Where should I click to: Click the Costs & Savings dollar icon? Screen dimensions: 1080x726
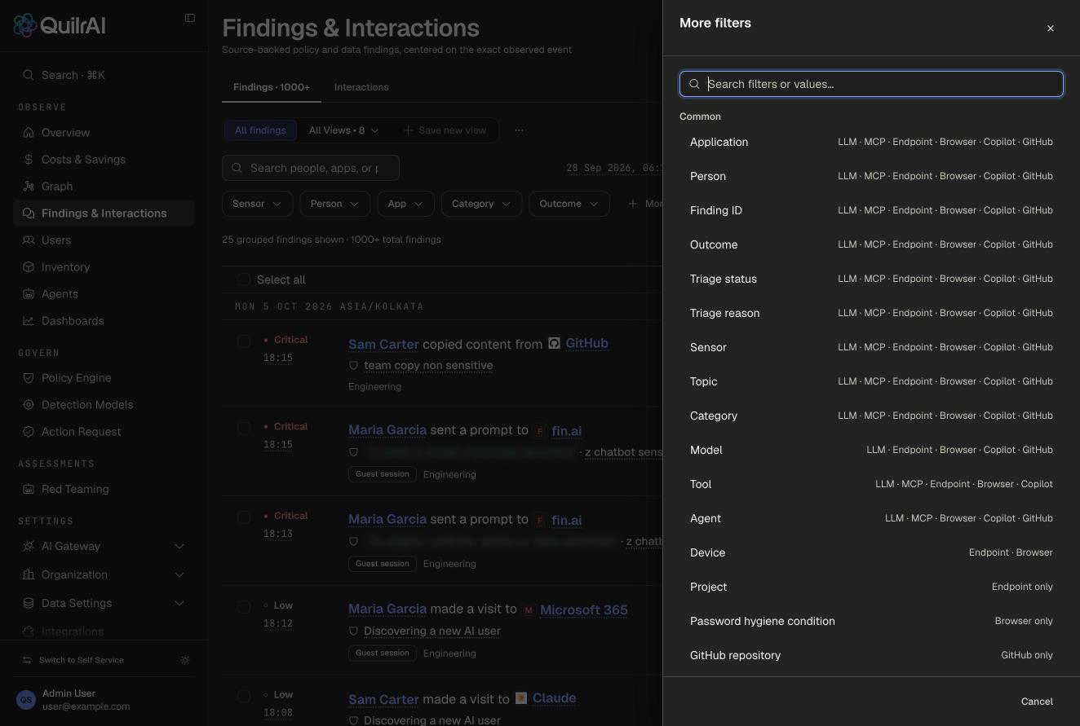29,160
